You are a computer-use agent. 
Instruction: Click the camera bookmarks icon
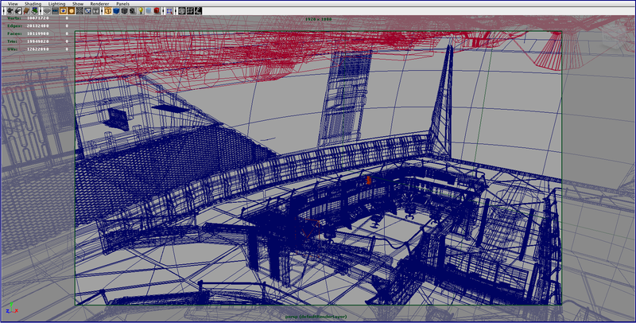click(25, 11)
